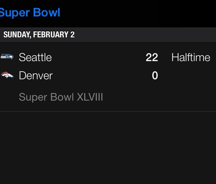Viewport: 216px width, 184px height.
Task: Click the word Bowl in the header
Action: 46,13
